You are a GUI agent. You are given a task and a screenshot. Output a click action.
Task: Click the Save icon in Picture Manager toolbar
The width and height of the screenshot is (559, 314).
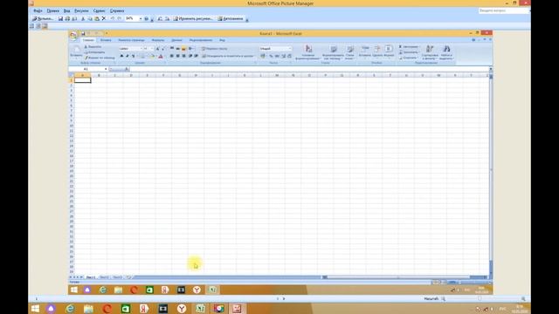[60, 18]
